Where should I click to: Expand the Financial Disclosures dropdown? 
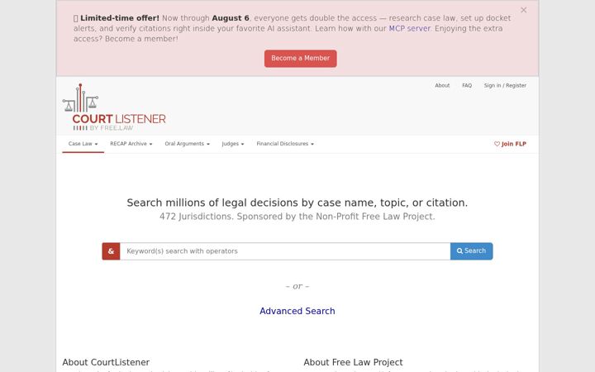(285, 144)
